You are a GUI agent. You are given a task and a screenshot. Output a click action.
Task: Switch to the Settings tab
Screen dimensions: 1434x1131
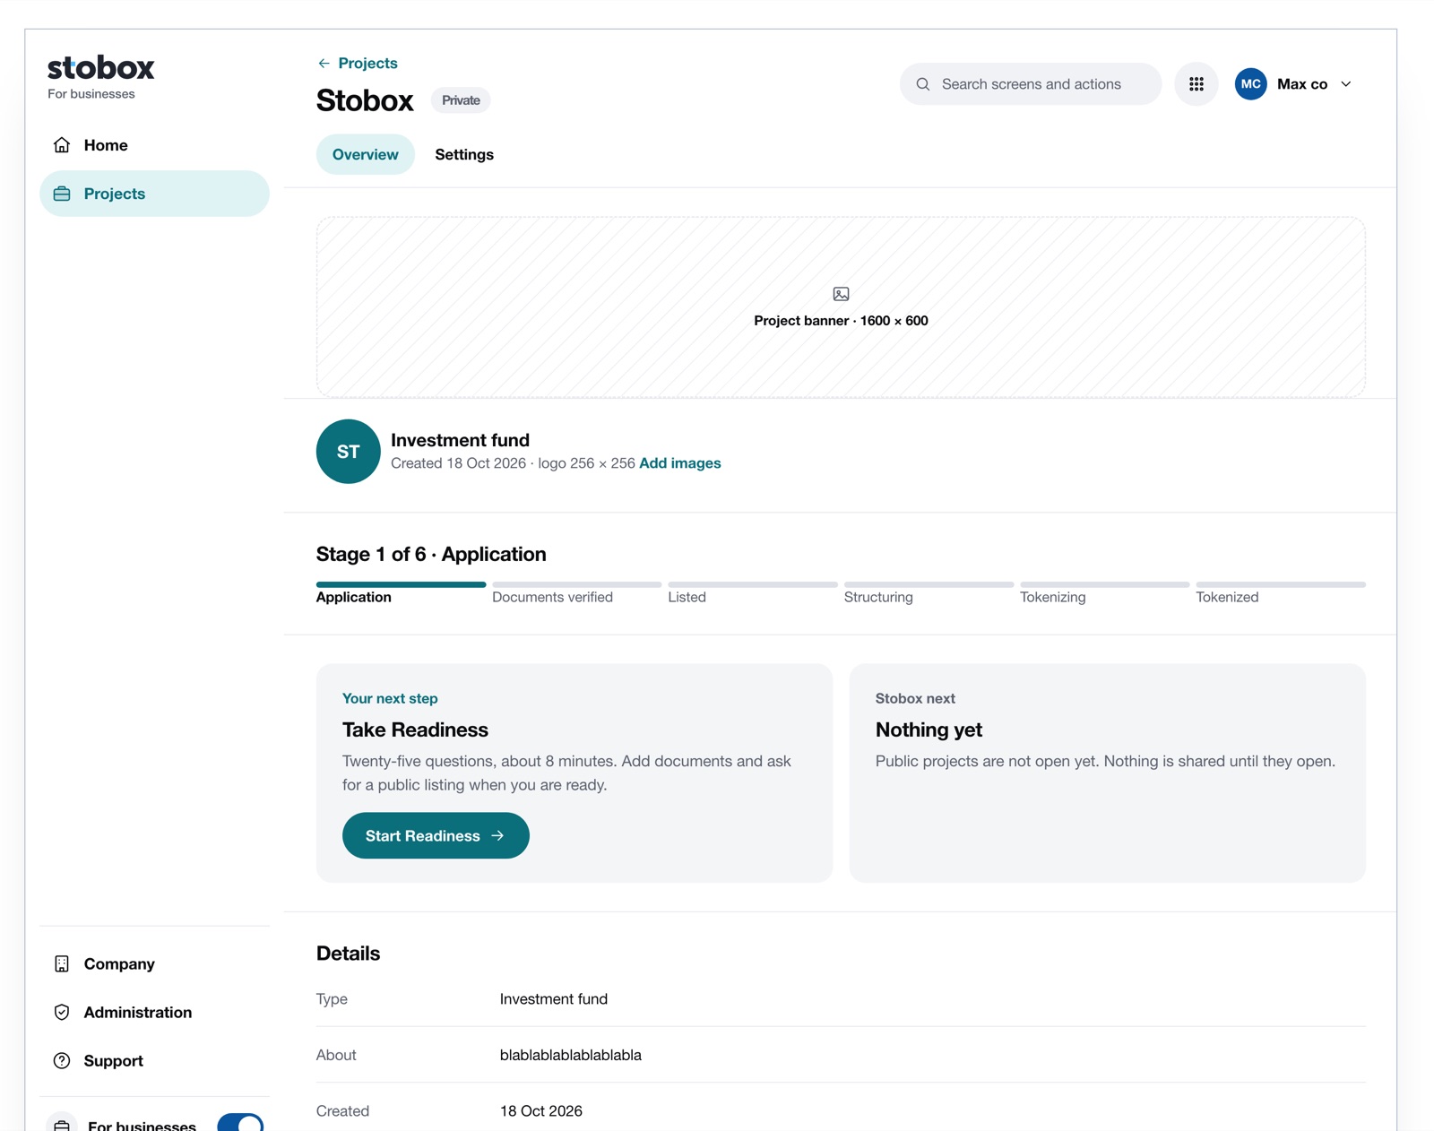464,154
